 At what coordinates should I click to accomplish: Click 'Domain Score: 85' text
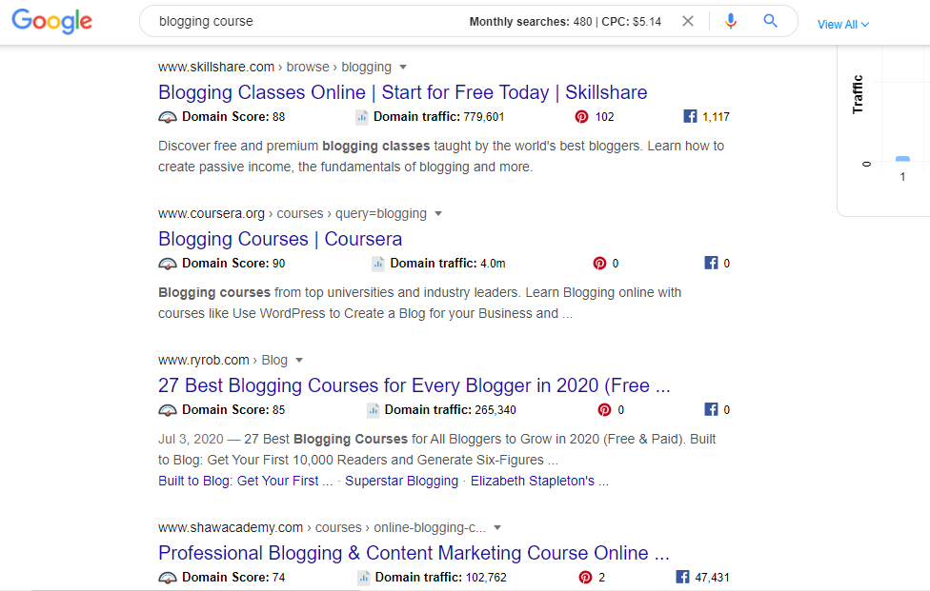point(233,410)
